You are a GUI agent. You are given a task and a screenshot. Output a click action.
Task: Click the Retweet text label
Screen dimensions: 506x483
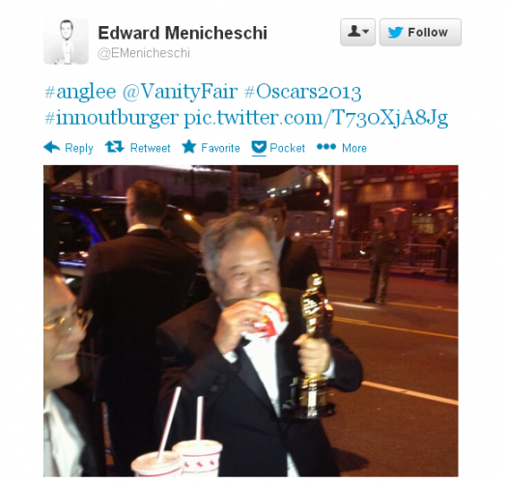[x=150, y=148]
